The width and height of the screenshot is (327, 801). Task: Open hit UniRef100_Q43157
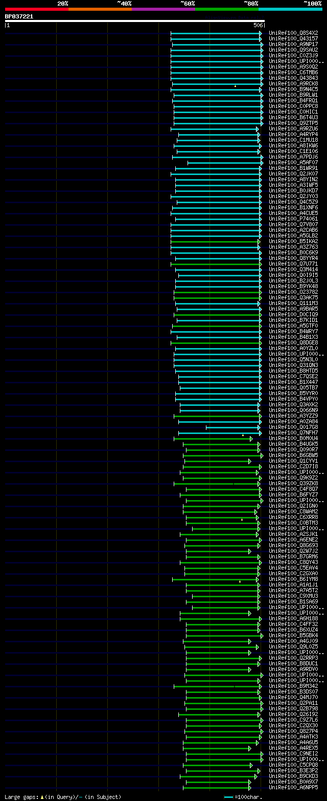pyautogui.click(x=293, y=38)
